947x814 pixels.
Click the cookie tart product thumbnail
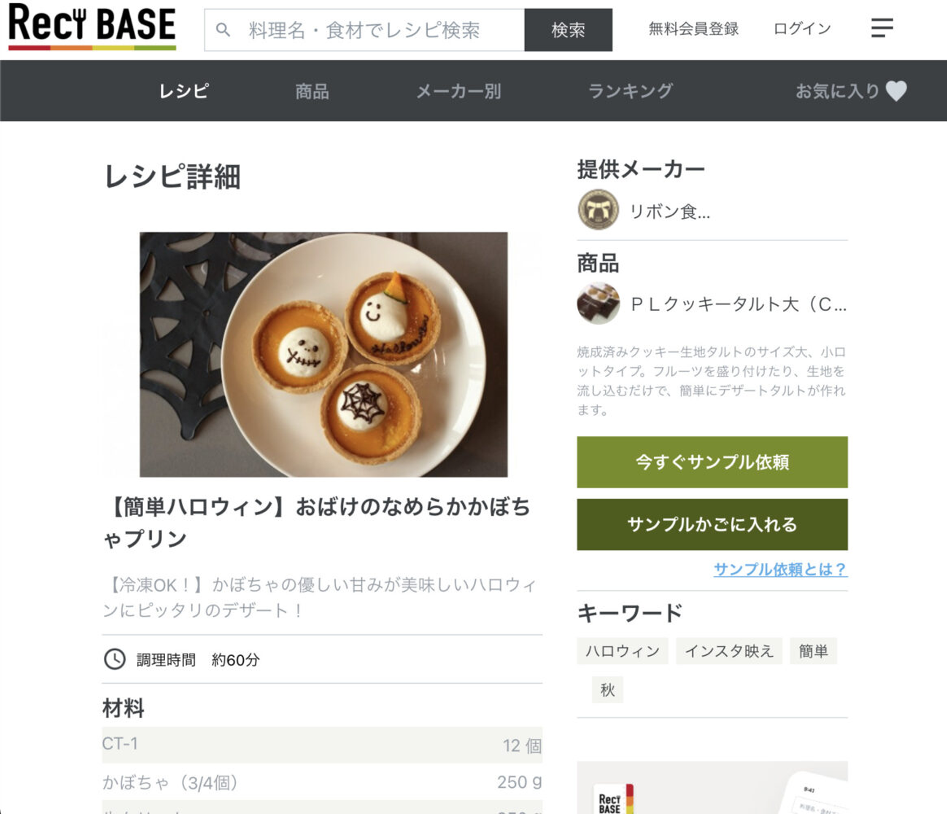[x=598, y=303]
